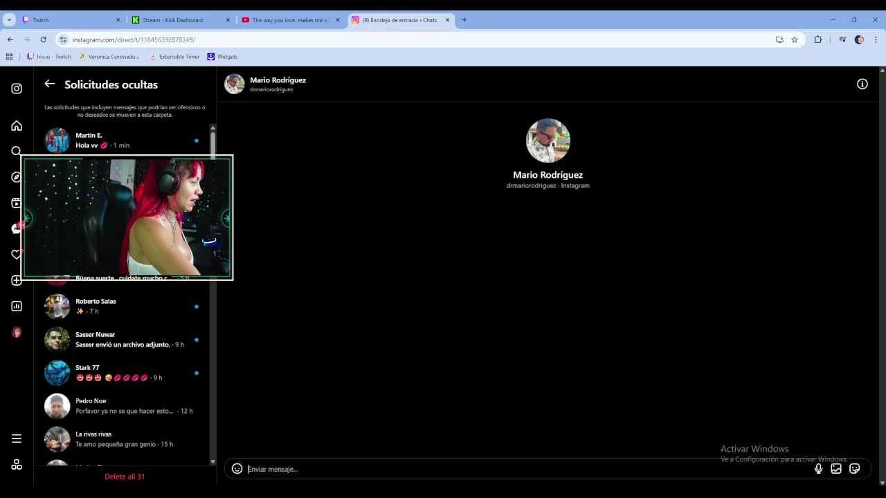Image resolution: width=886 pixels, height=498 pixels.
Task: Open Reels icon in sidebar
Action: click(17, 203)
